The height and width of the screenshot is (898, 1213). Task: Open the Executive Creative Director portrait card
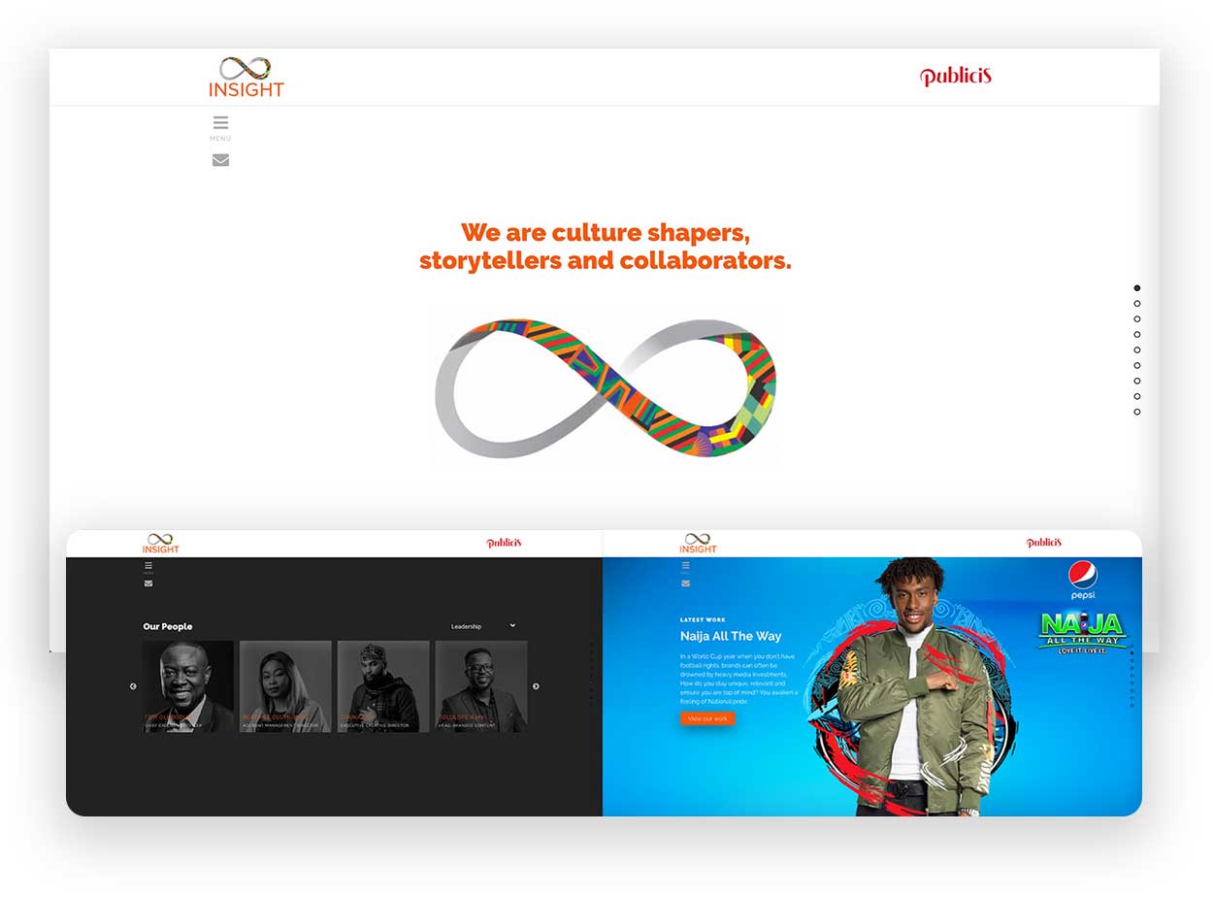click(x=383, y=686)
